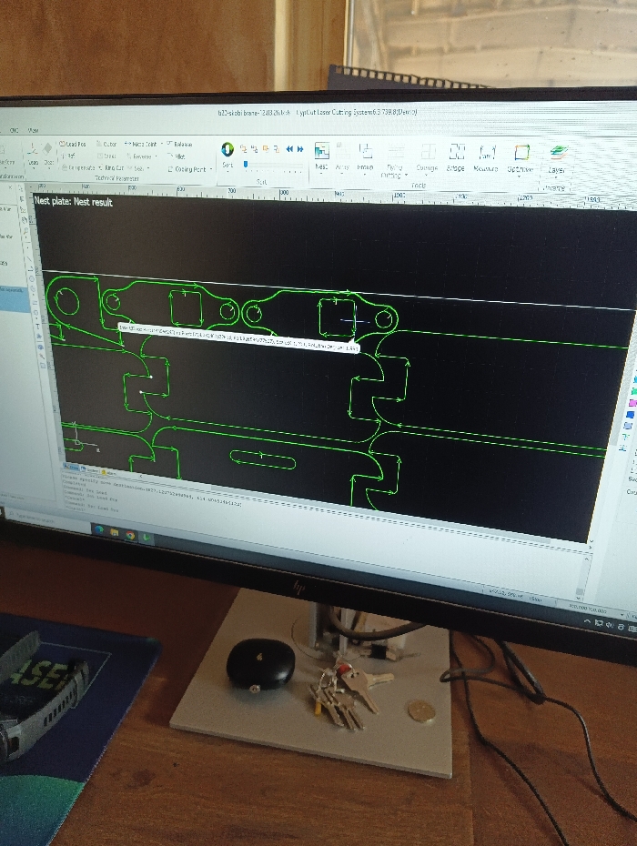The width and height of the screenshot is (637, 846).
Task: Open the CNC ribbon tab
Action: (x=14, y=130)
